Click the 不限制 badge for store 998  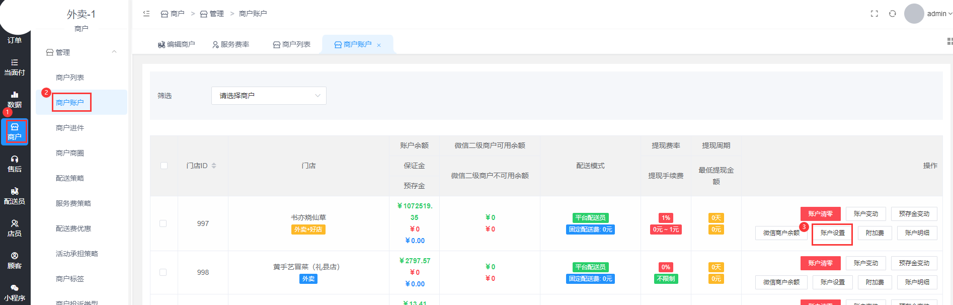point(666,279)
